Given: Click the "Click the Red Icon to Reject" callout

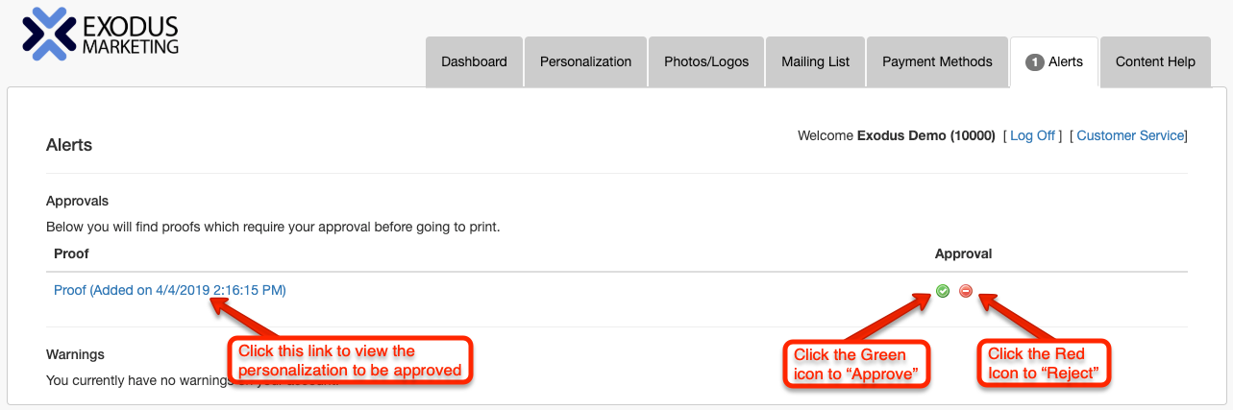Looking at the screenshot, I should click(1044, 364).
